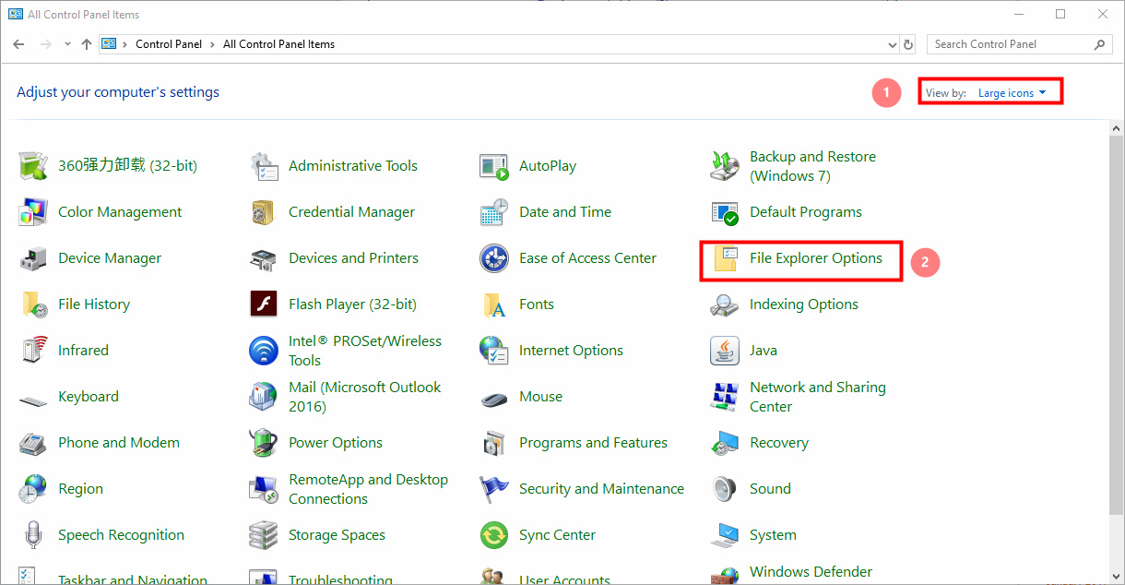The height and width of the screenshot is (585, 1125).
Task: Open the File History icon
Action: coord(33,304)
